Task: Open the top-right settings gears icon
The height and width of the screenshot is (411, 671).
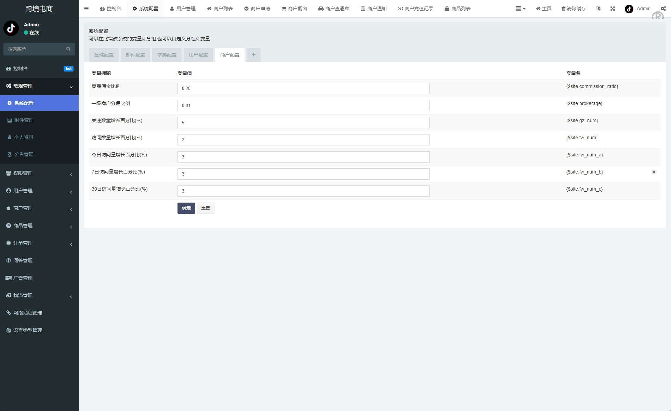Action: pyautogui.click(x=663, y=9)
